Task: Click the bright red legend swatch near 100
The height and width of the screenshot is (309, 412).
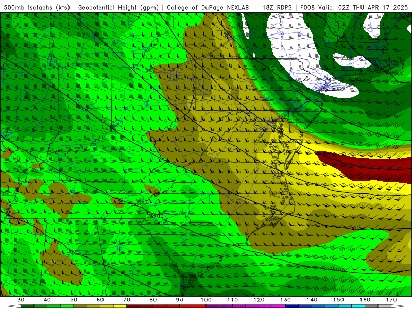Action: [199, 306]
